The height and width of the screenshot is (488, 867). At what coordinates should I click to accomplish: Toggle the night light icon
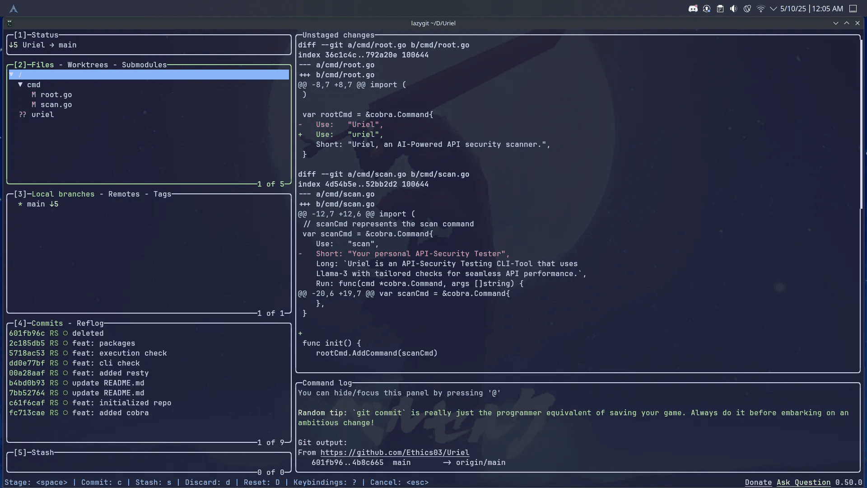747,9
